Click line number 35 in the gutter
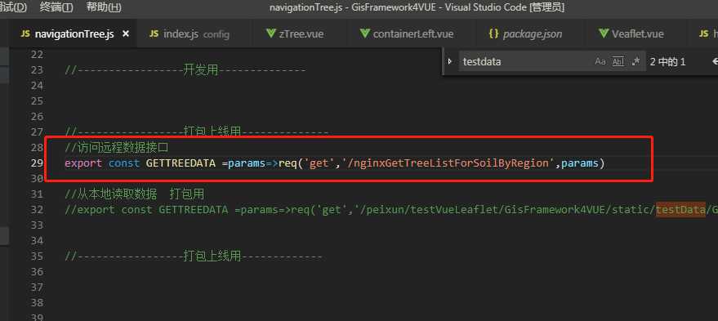718x321 pixels. pos(37,256)
